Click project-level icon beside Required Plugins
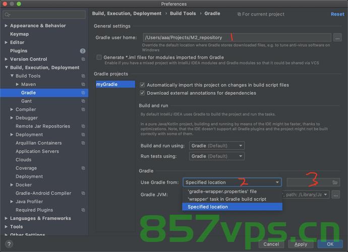Image resolution: width=348 pixels, height=252 pixels. [x=83, y=210]
